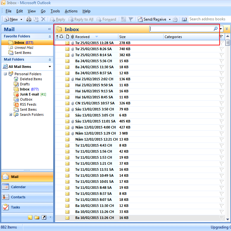Viewport: 231px width, 231px height.
Task: Flag the message received 24/02/2015 5:36 CH
Action: pyautogui.click(x=222, y=61)
